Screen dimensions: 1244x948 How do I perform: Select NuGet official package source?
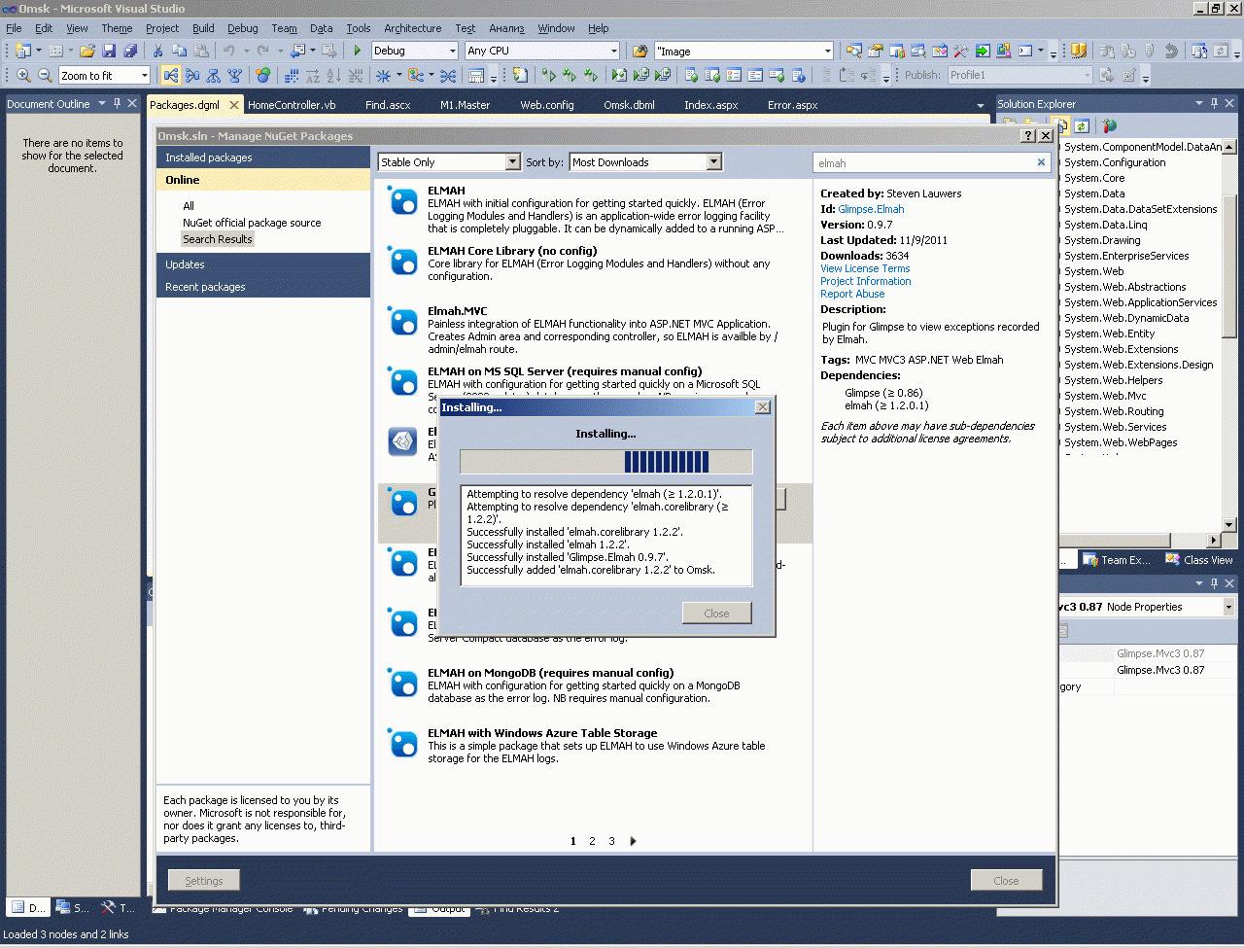coord(252,223)
